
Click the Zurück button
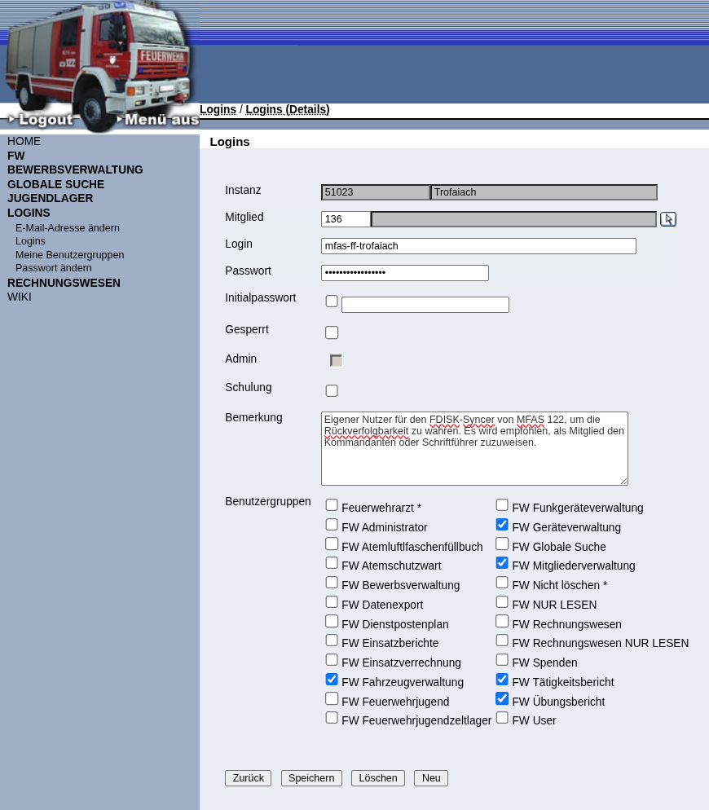coord(248,778)
